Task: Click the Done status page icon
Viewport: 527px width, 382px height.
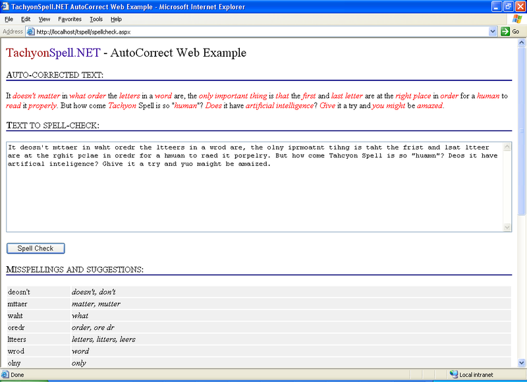Action: tap(5, 374)
